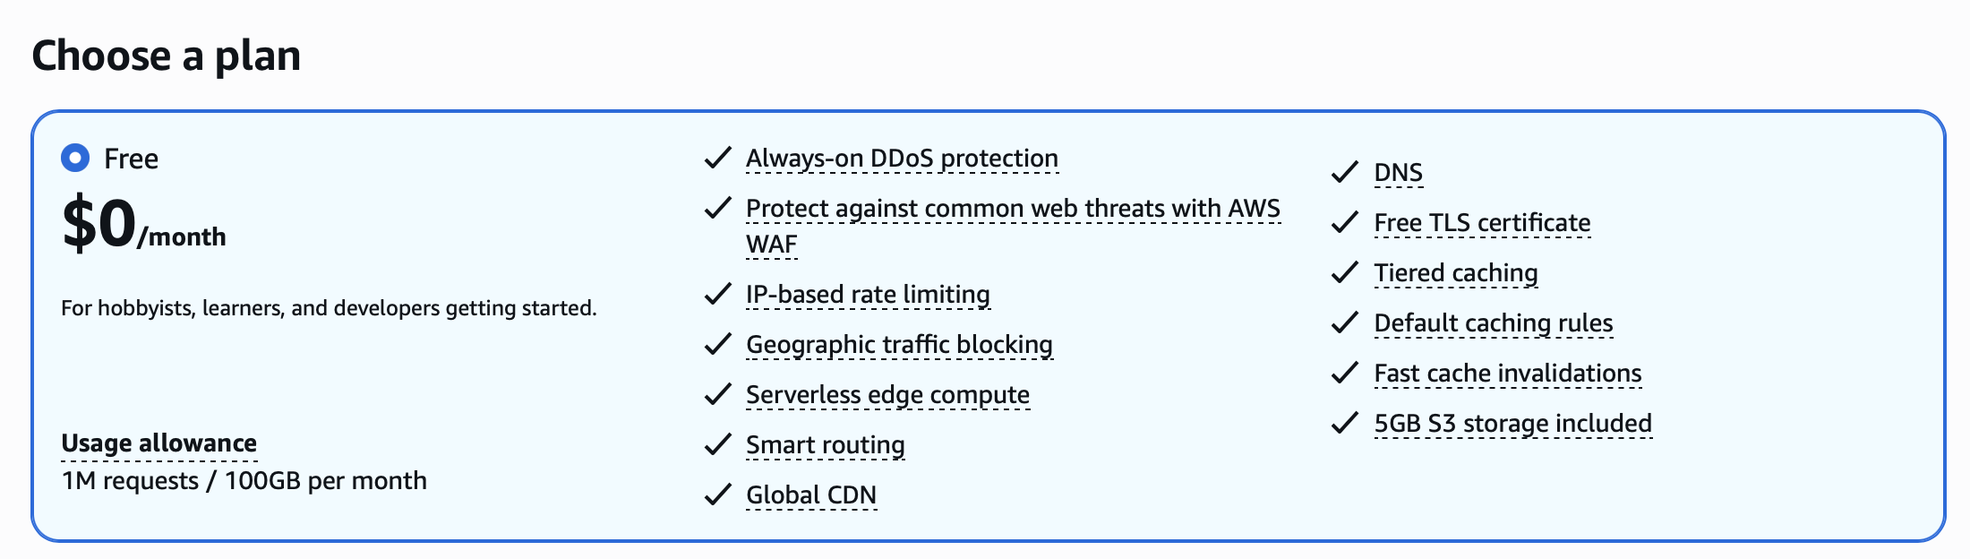Select the Free plan radio button
This screenshot has width=1970, height=559.
(75, 159)
